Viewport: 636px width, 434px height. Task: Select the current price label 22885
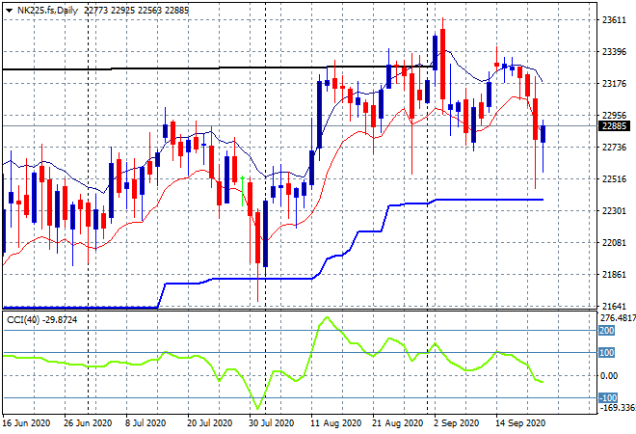(614, 126)
